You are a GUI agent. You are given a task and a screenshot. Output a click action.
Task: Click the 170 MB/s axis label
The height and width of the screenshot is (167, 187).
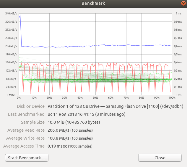tap(11, 54)
